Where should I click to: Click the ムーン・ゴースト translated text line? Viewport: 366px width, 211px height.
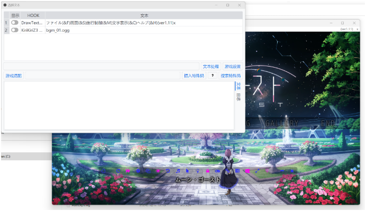[x=198, y=179]
